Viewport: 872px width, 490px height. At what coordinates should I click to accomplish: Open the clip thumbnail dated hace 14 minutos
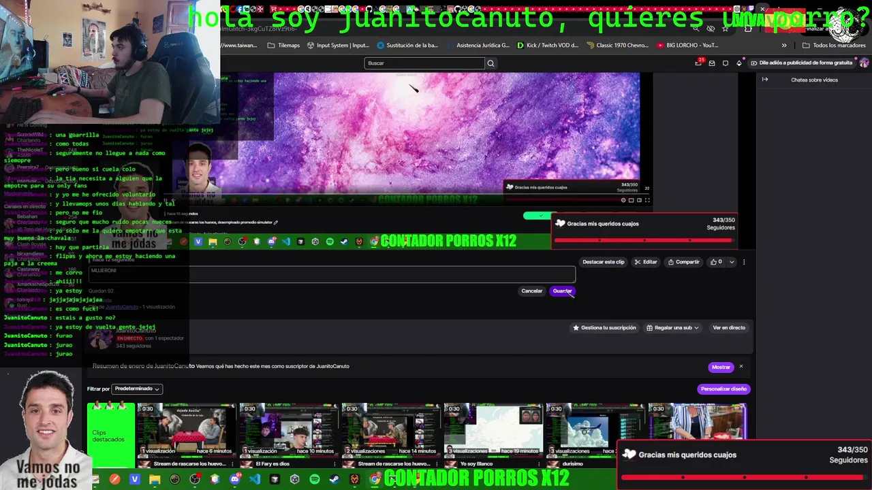pos(390,429)
